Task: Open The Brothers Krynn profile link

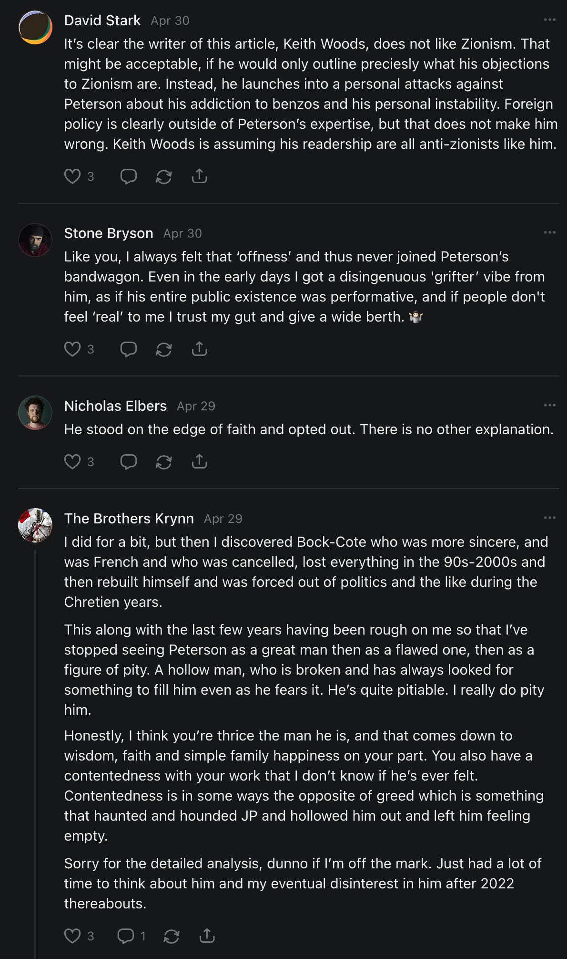Action: tap(129, 519)
